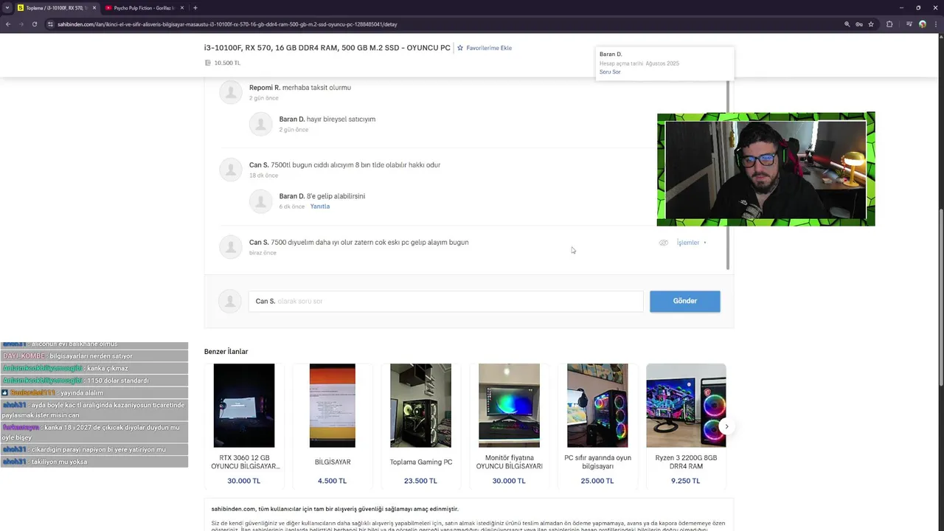
Task: Click the 23.500 TL price
Action: coord(420,481)
